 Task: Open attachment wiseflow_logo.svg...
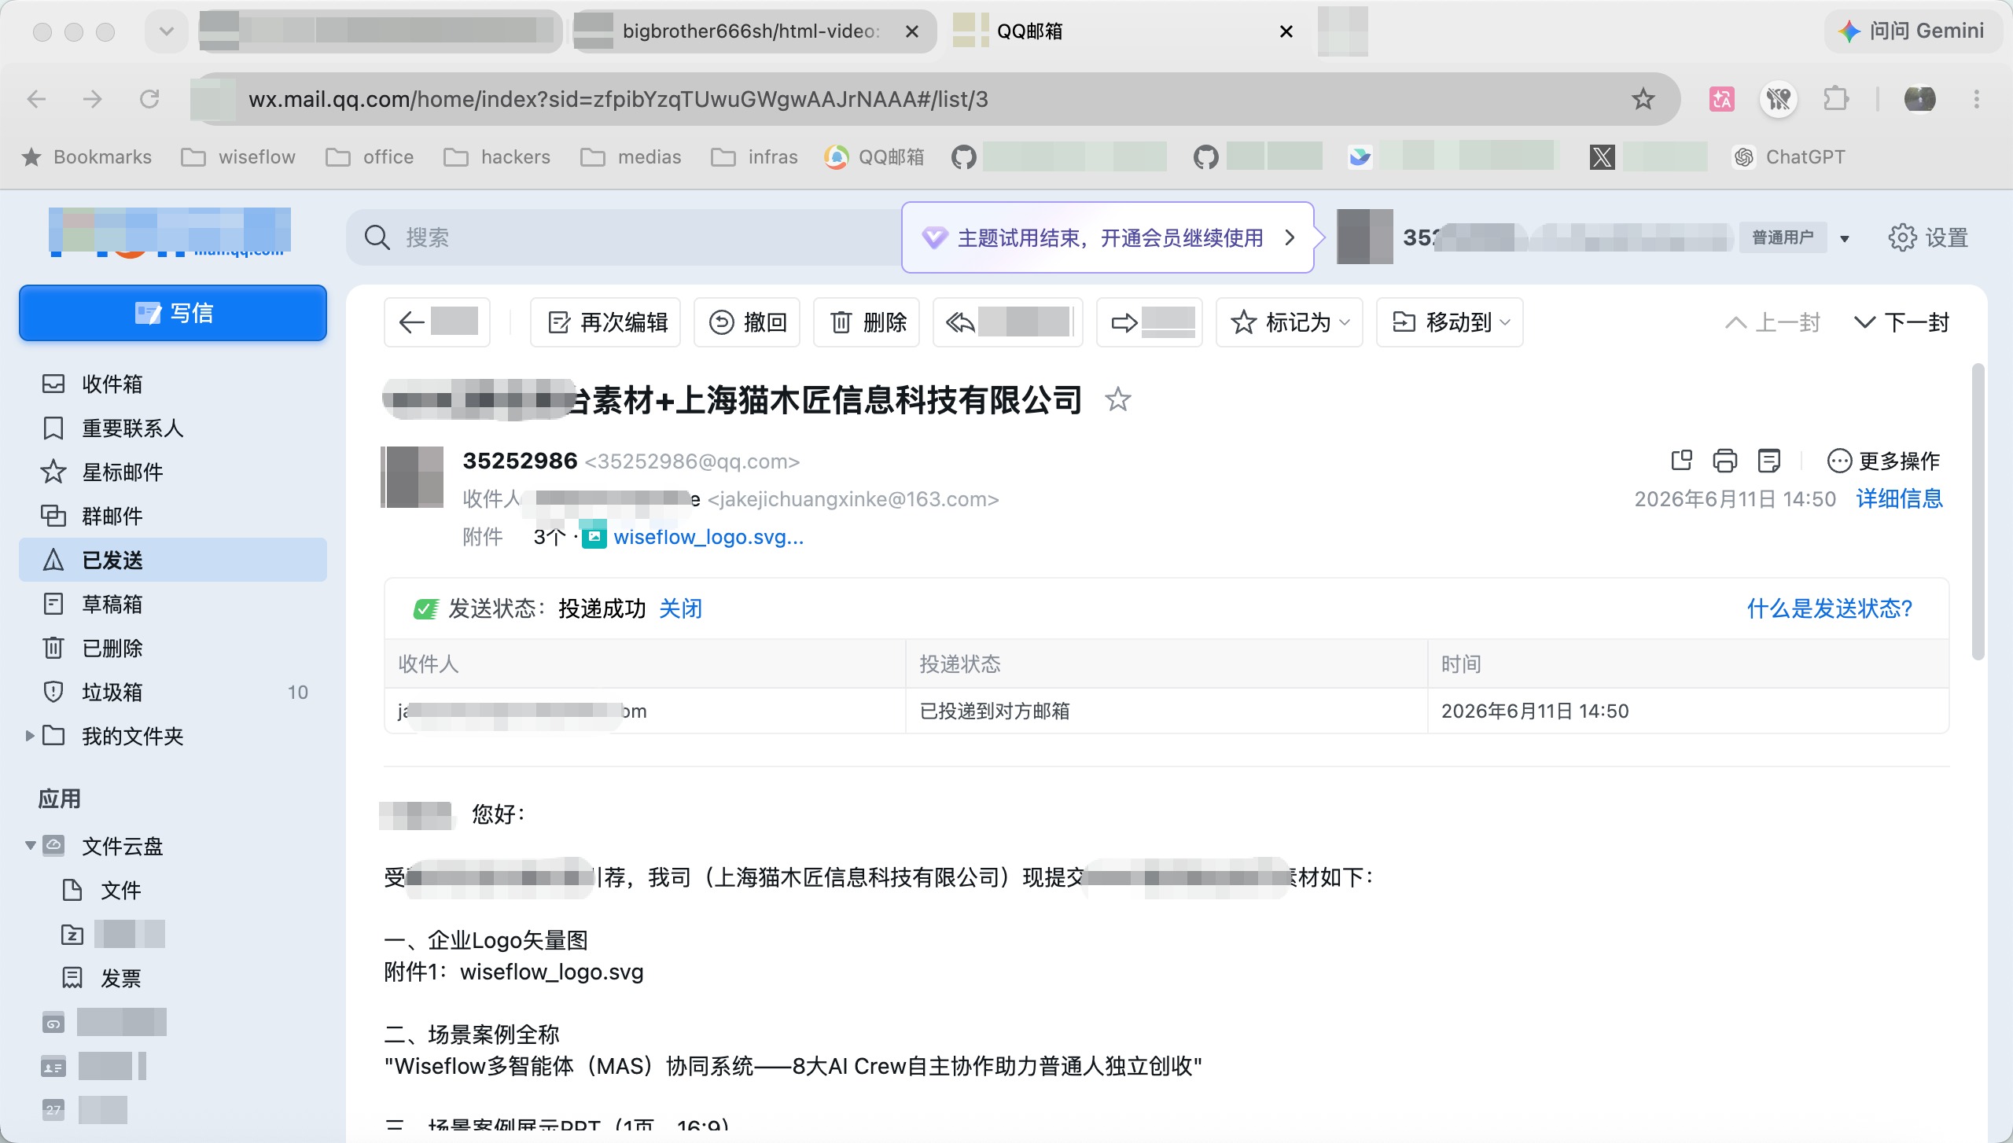click(x=708, y=537)
